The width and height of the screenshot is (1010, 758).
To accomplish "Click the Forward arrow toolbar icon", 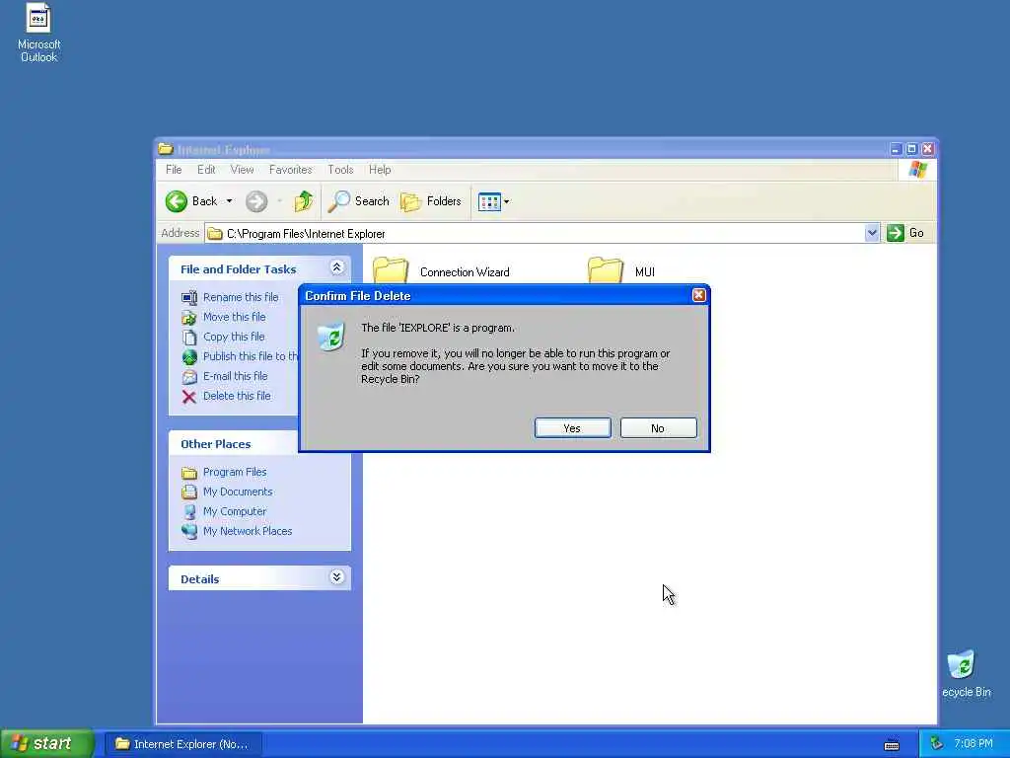I will (x=255, y=201).
